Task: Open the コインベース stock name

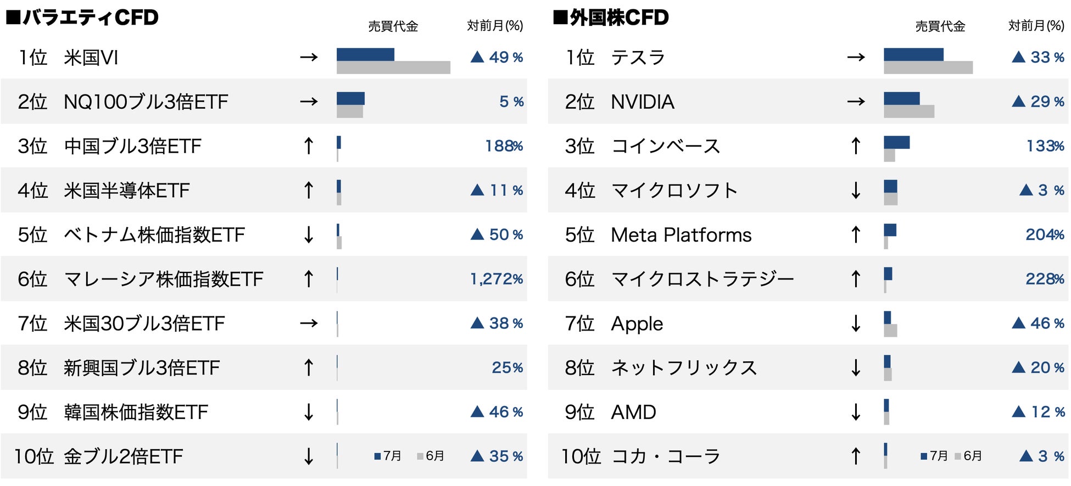Action: (x=665, y=146)
